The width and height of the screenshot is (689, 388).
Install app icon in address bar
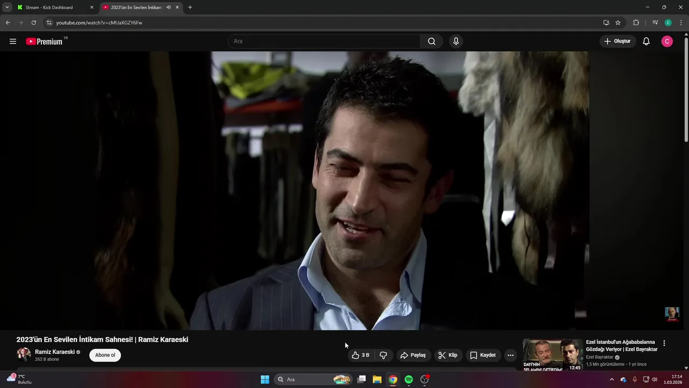click(606, 23)
